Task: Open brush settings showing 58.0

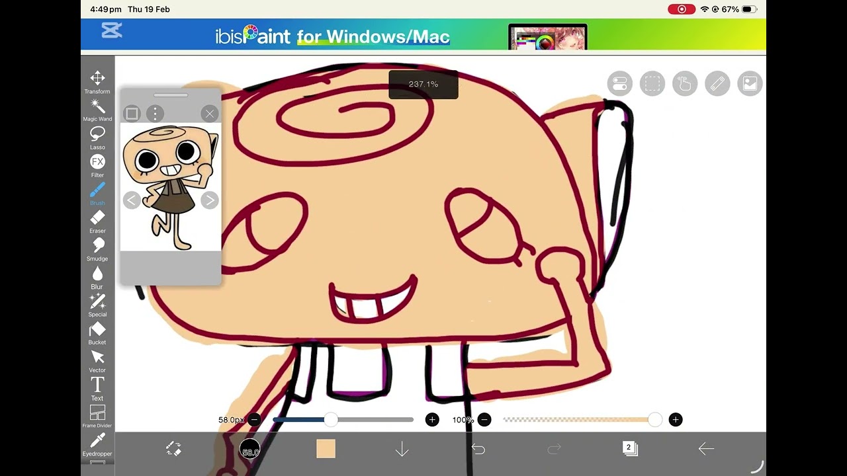Action: click(250, 450)
